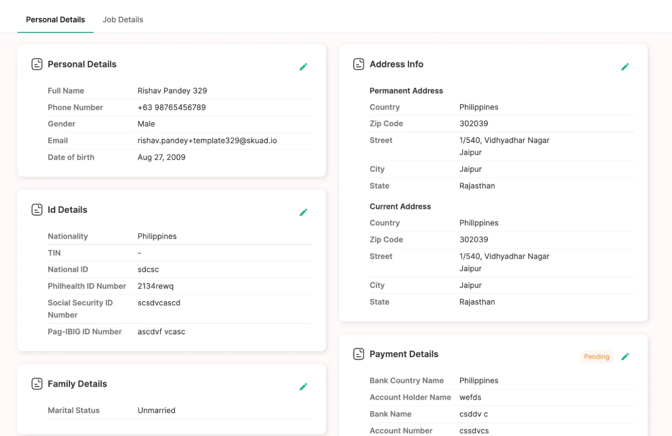Click the Permanent Address heading
Screen dimensions: 672x436
coord(406,91)
